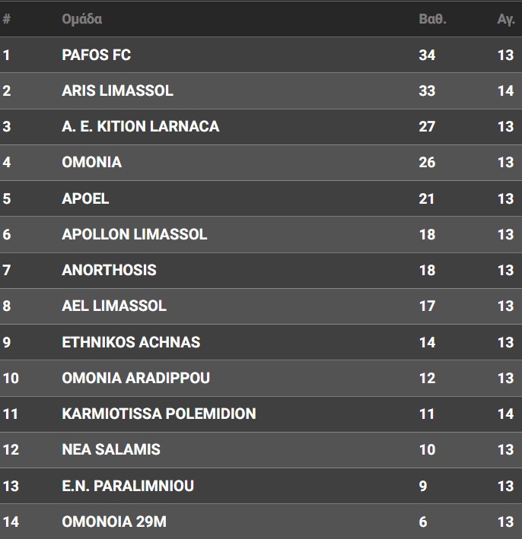Click PAFOS FC's 34 points value
This screenshot has width=522, height=539.
click(427, 55)
